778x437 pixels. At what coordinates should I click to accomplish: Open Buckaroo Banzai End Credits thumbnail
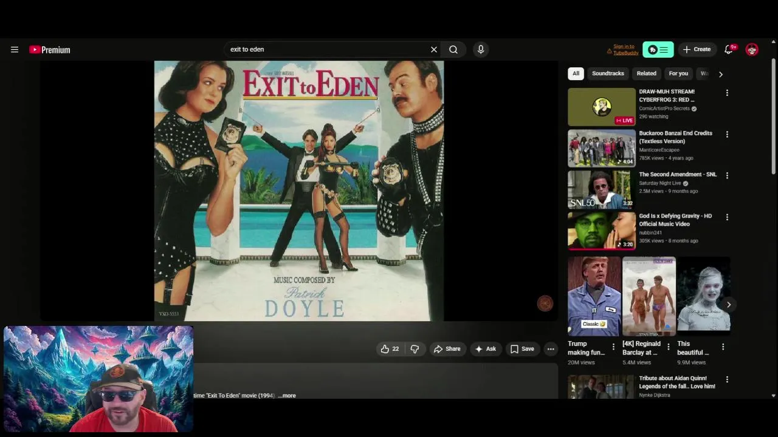point(602,148)
